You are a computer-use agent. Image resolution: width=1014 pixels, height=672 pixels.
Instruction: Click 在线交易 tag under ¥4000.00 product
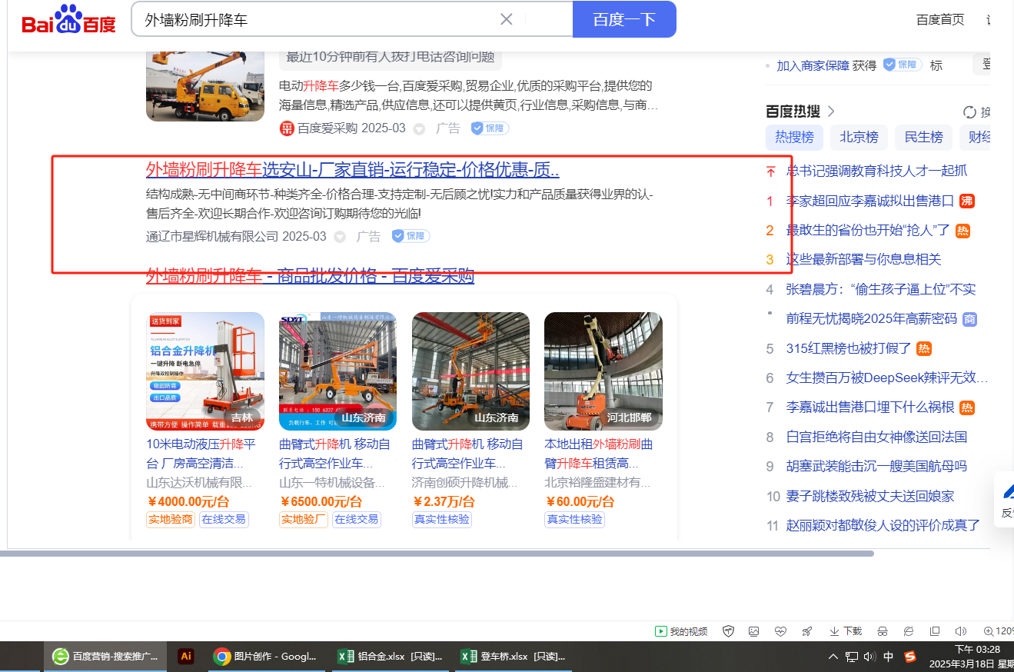tap(224, 519)
